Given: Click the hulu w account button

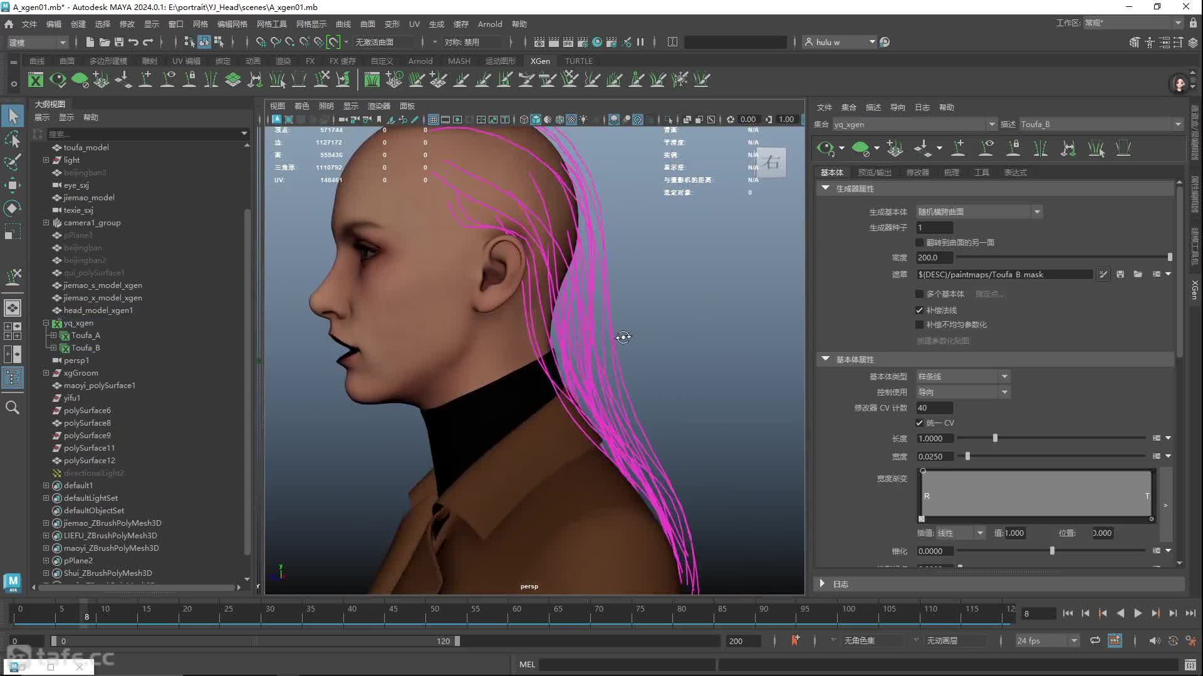Looking at the screenshot, I should tap(839, 42).
